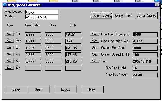Set the Custom Rpm value
The height and width of the screenshot is (101, 162).
tap(94, 47)
